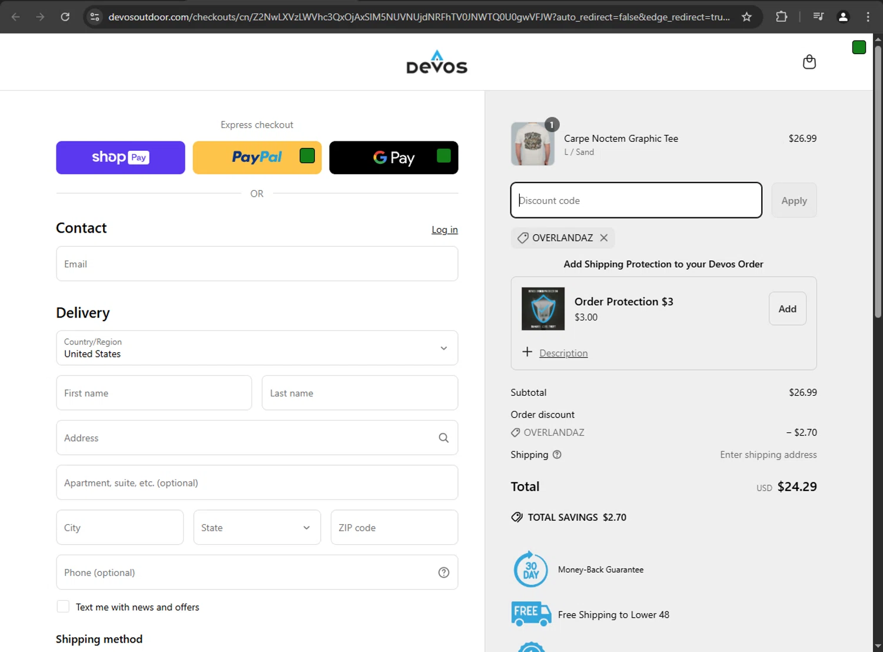Click the TOTAL SAVINGS $2.70 text
This screenshot has height=652, width=883.
577,517
